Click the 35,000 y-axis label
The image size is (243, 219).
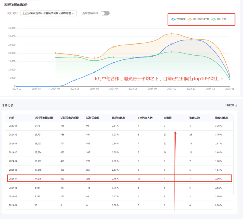click(12, 28)
